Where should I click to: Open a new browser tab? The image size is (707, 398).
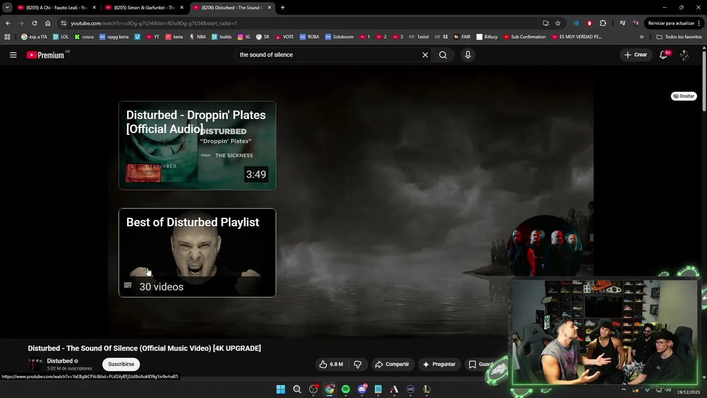[283, 8]
